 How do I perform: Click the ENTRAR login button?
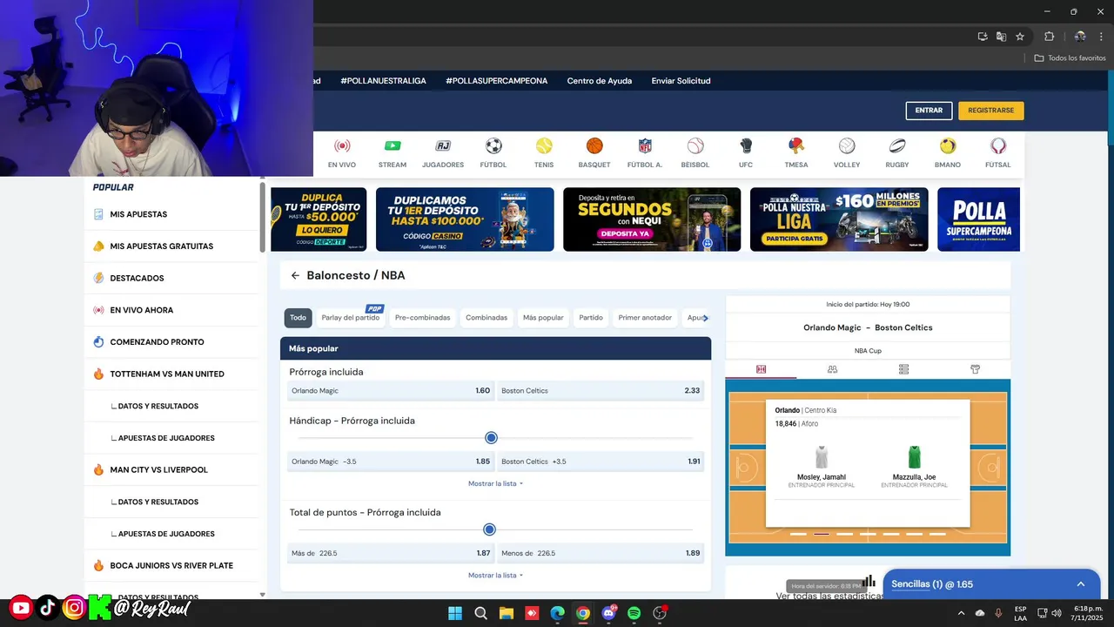[x=929, y=111]
